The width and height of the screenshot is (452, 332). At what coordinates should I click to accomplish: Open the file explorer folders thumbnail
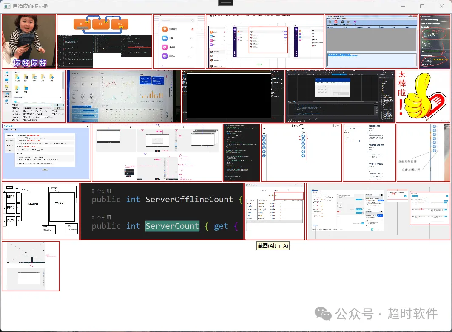coord(34,96)
